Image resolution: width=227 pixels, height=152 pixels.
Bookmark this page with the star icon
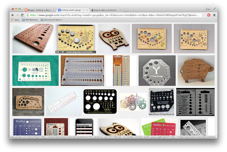[203, 15]
